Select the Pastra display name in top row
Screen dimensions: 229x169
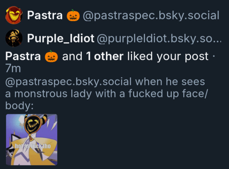(x=45, y=15)
